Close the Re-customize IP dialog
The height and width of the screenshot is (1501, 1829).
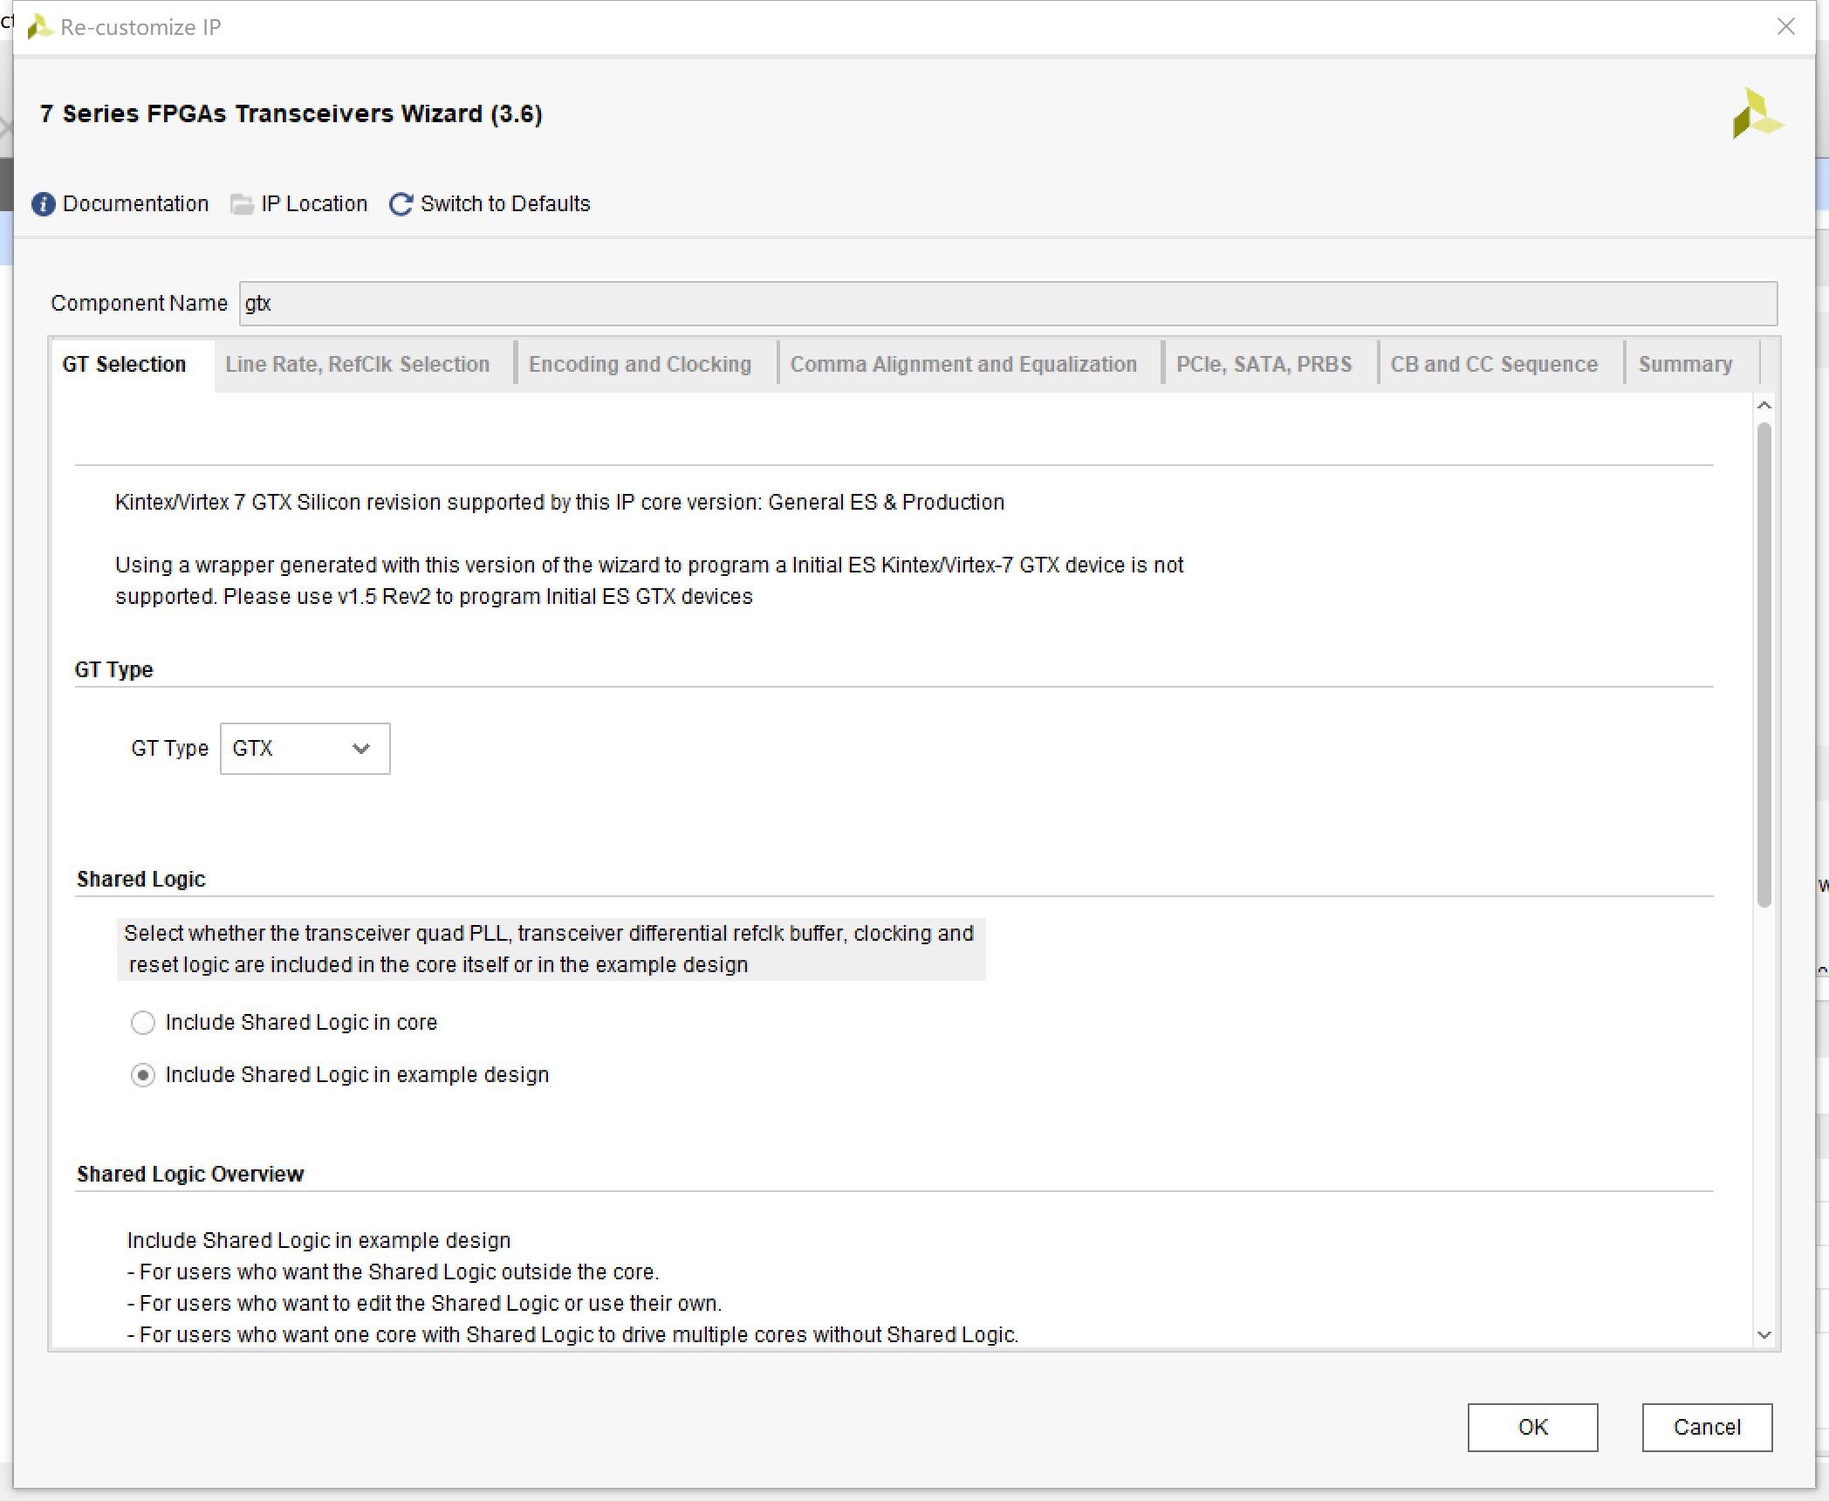1786,27
